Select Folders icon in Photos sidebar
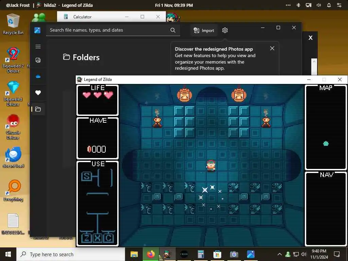 coord(38,109)
